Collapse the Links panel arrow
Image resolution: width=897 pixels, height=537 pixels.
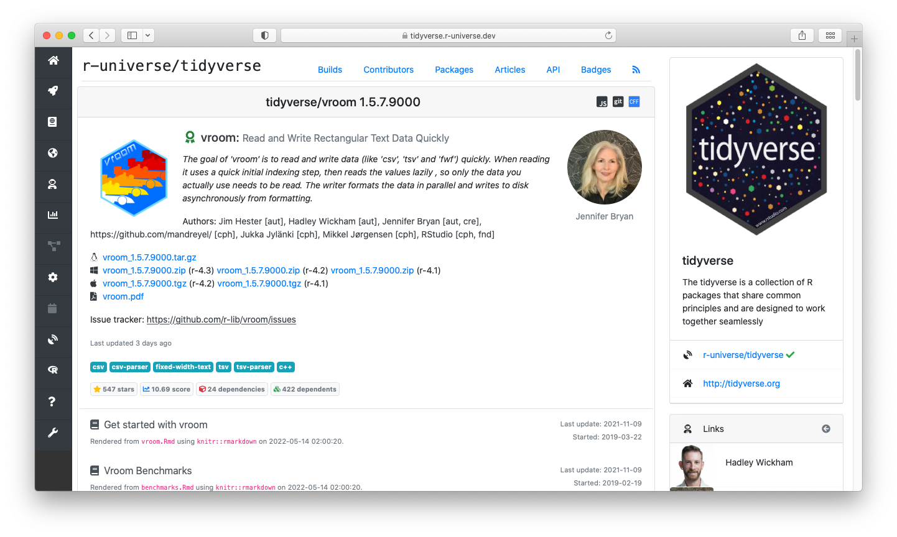point(825,429)
